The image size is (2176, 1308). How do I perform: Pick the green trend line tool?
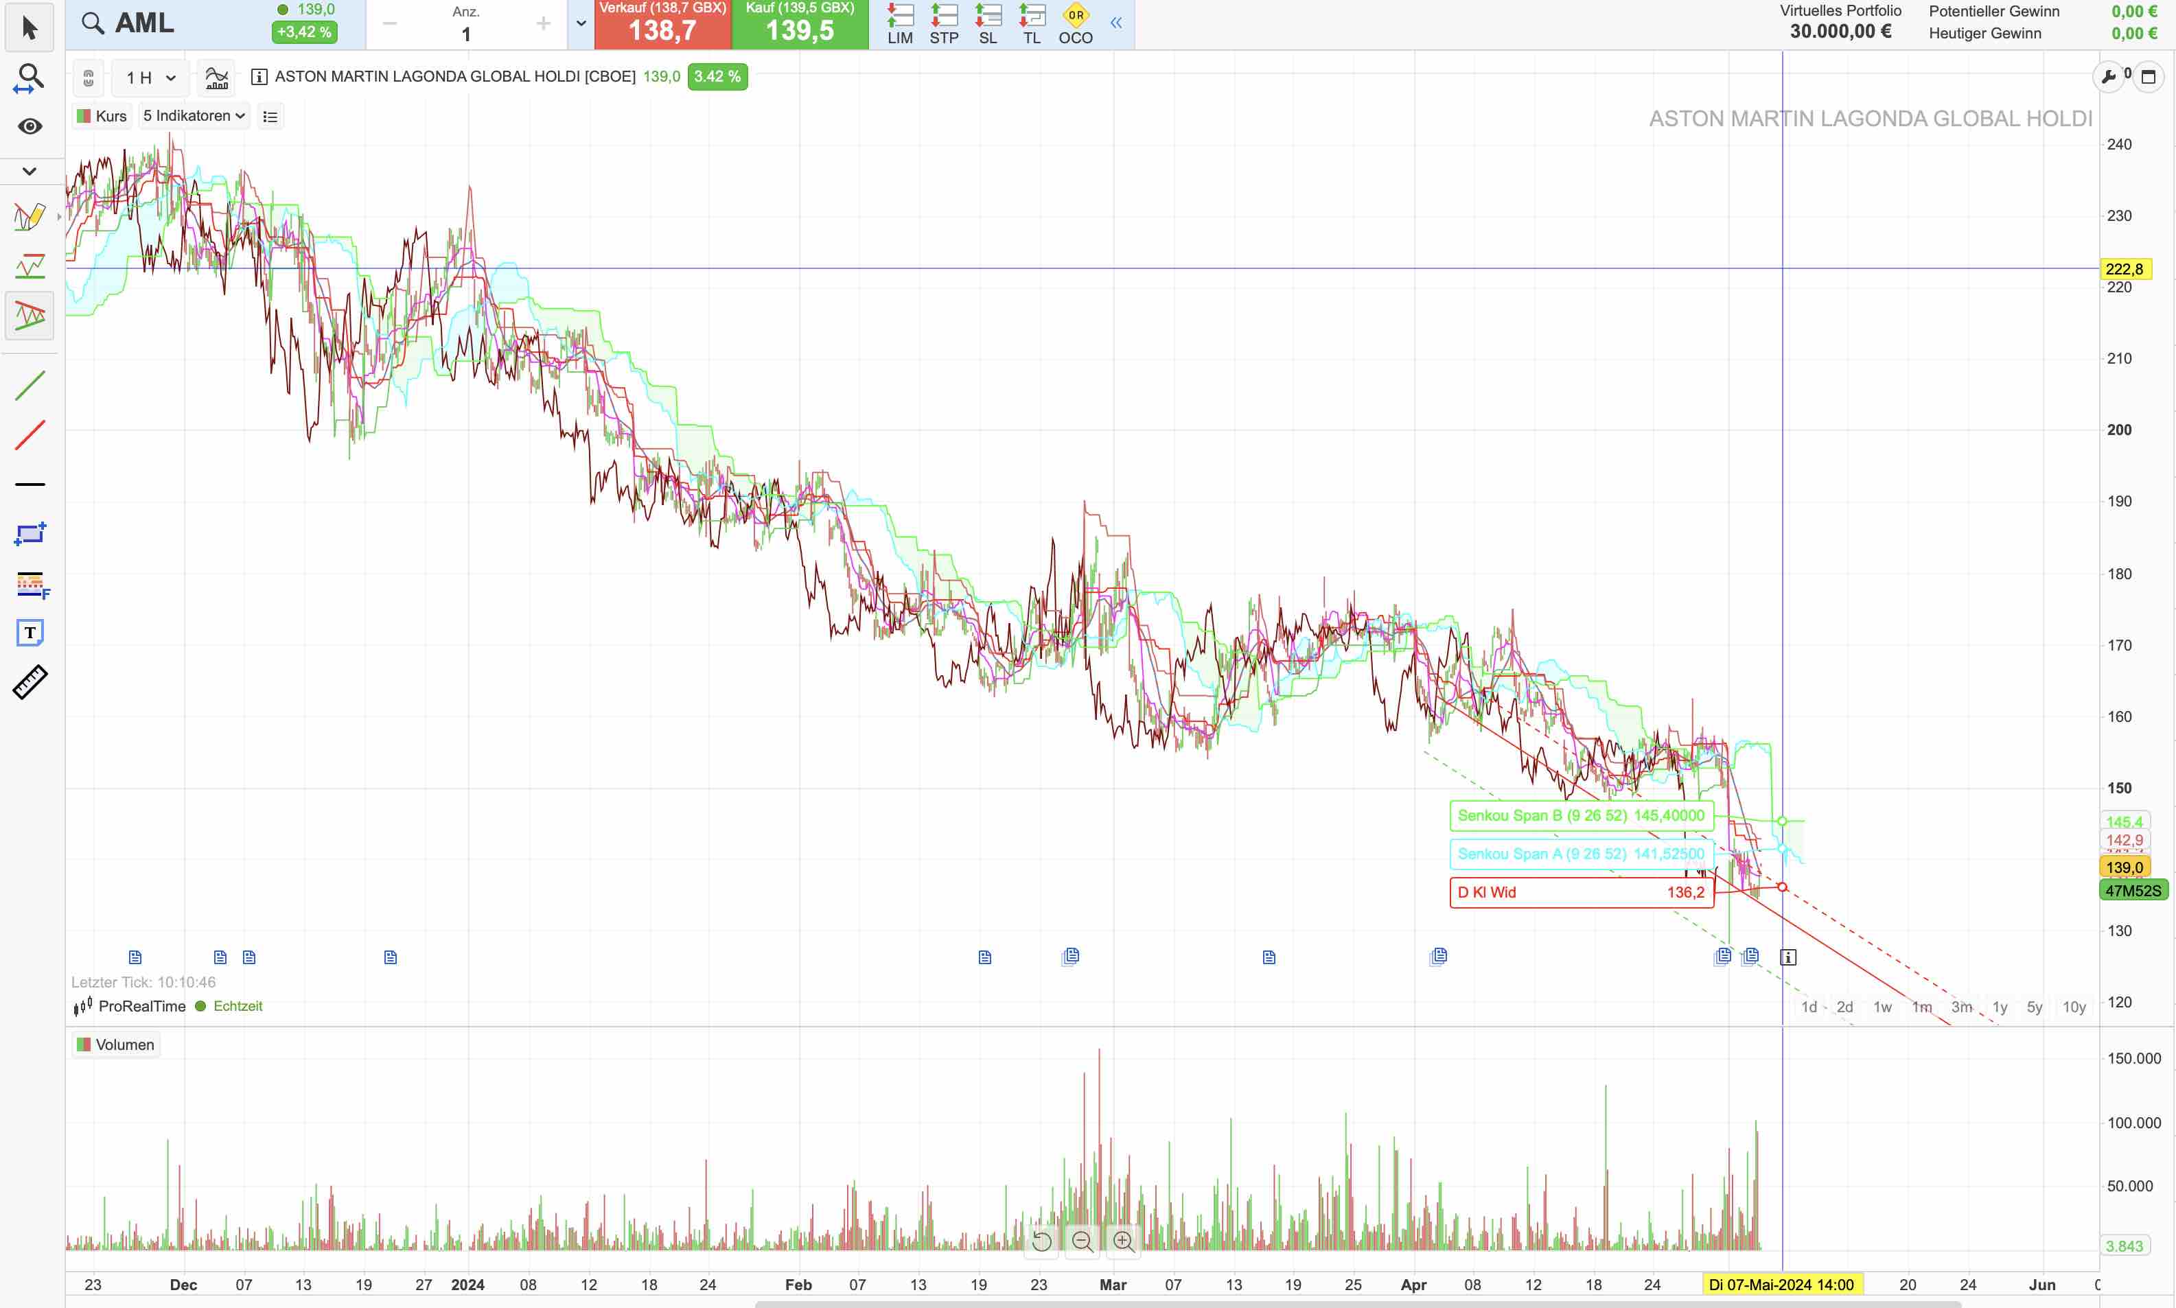30,386
